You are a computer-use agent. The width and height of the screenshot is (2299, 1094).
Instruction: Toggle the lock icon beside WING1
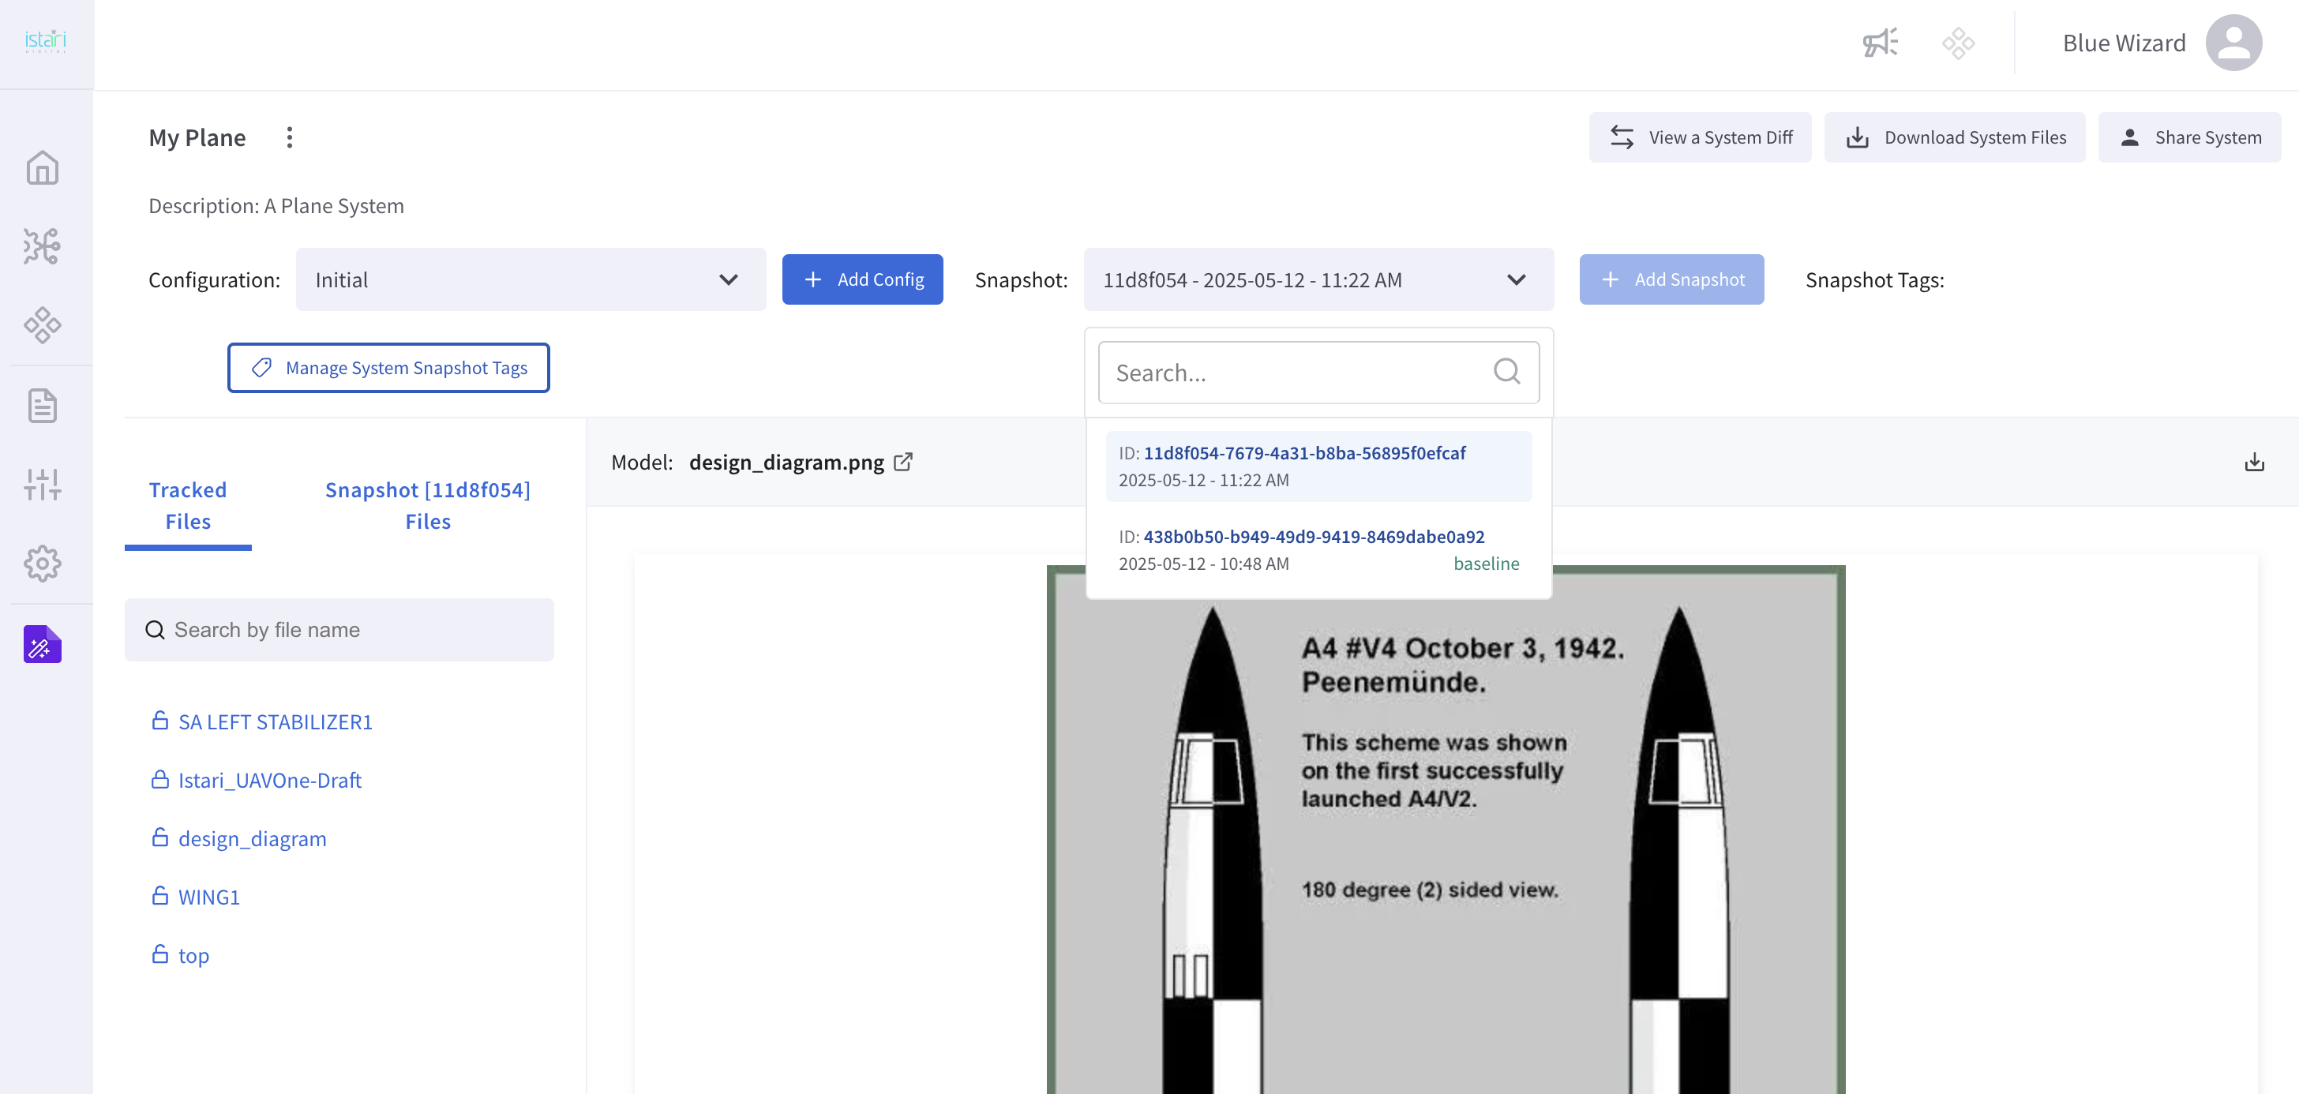(x=159, y=896)
